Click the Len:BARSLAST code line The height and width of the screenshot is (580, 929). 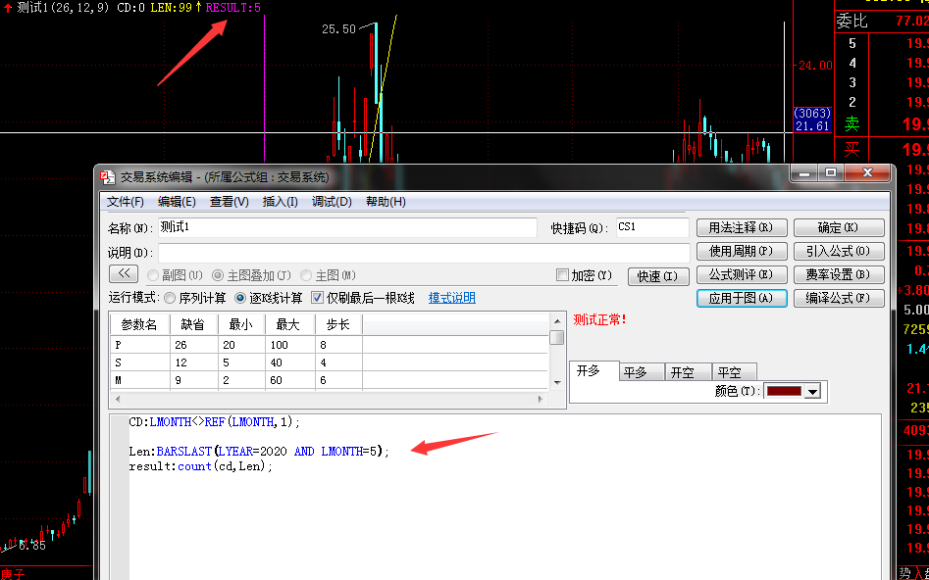tap(259, 452)
